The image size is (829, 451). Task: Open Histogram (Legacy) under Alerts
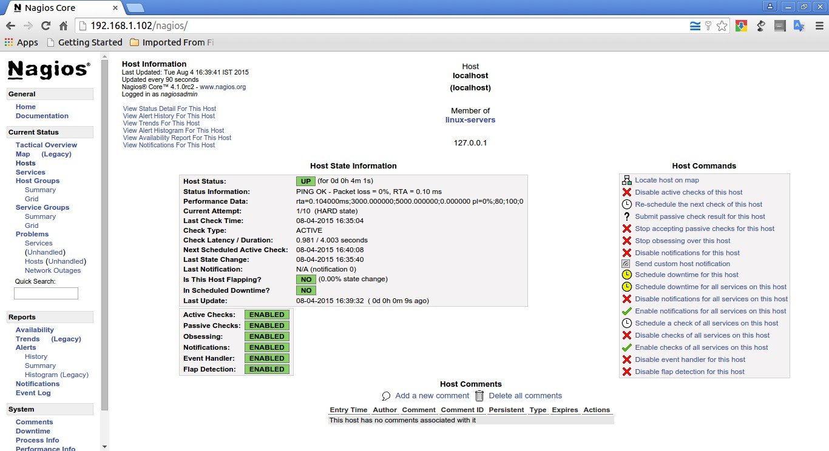coord(56,375)
